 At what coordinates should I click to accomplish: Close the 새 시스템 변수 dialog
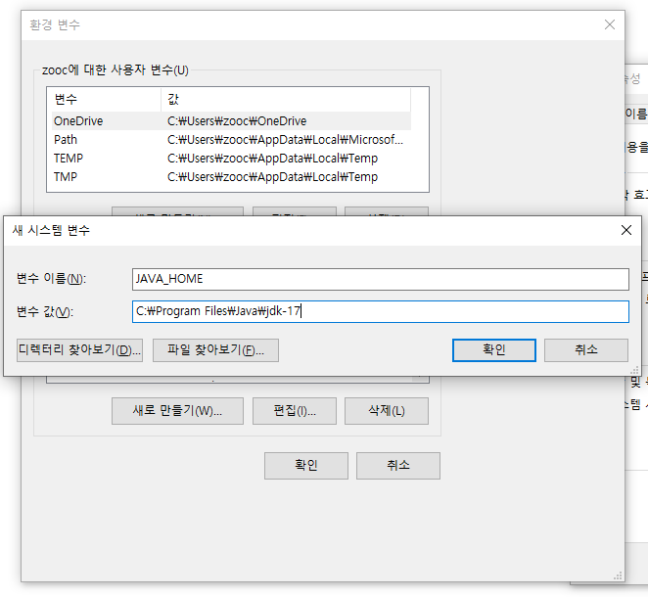[x=626, y=230]
